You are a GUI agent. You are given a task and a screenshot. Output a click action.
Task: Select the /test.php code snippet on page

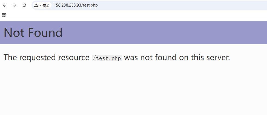point(107,58)
